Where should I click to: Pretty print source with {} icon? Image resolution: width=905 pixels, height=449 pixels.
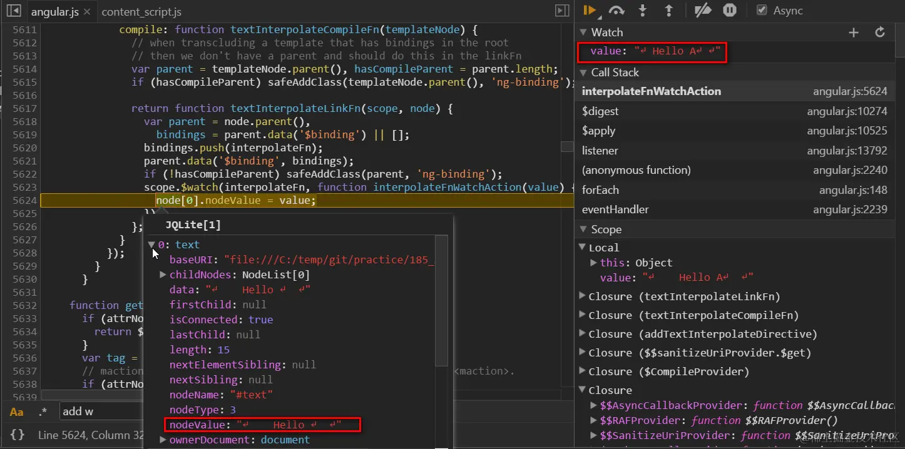click(x=18, y=435)
